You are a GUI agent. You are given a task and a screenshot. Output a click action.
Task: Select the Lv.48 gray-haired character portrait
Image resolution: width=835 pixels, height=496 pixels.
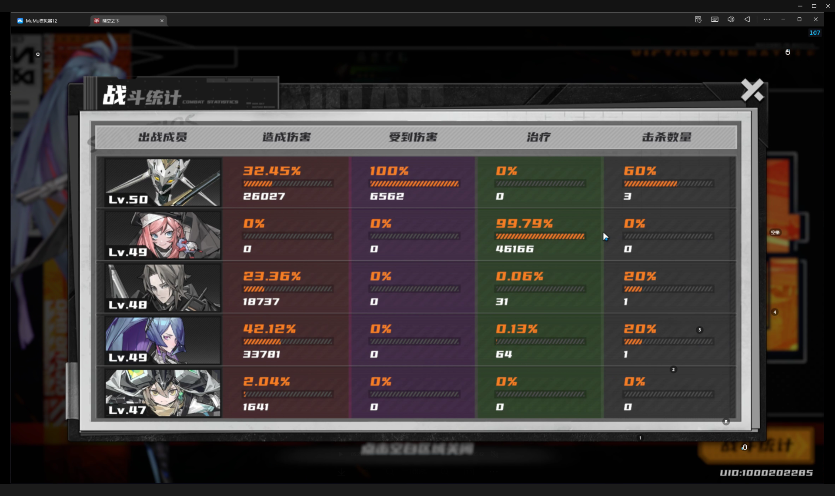[x=163, y=288]
